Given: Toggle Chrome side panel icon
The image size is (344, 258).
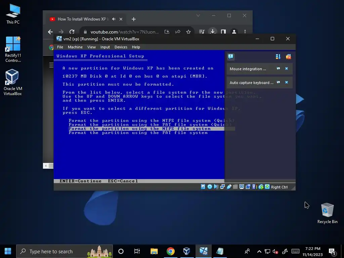Looking at the screenshot, I should pos(223,32).
